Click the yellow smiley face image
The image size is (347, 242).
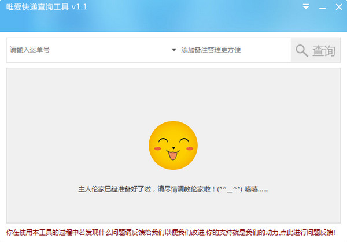coord(173,145)
